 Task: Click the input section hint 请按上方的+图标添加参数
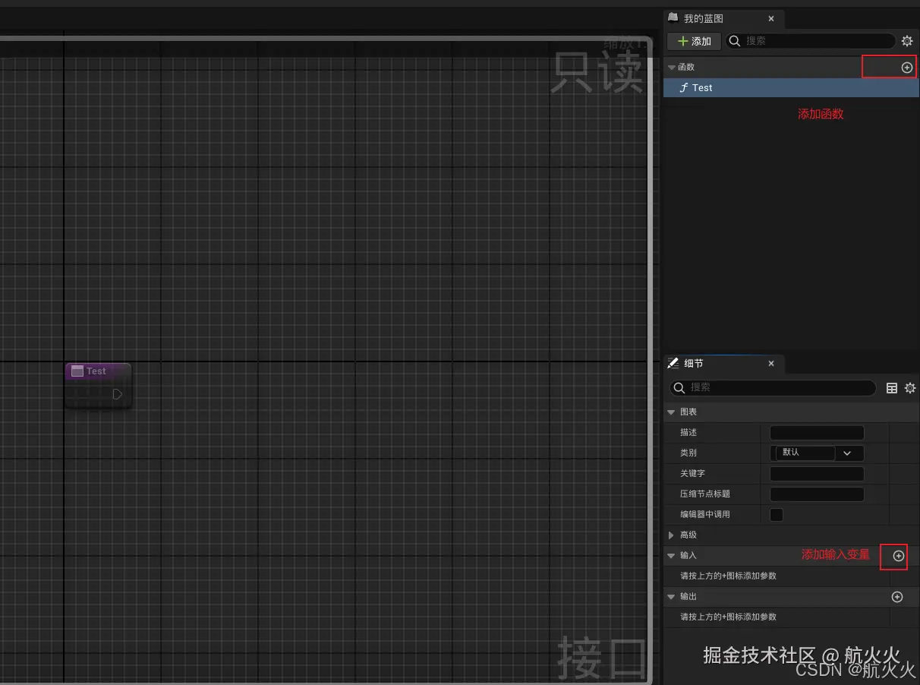point(728,576)
